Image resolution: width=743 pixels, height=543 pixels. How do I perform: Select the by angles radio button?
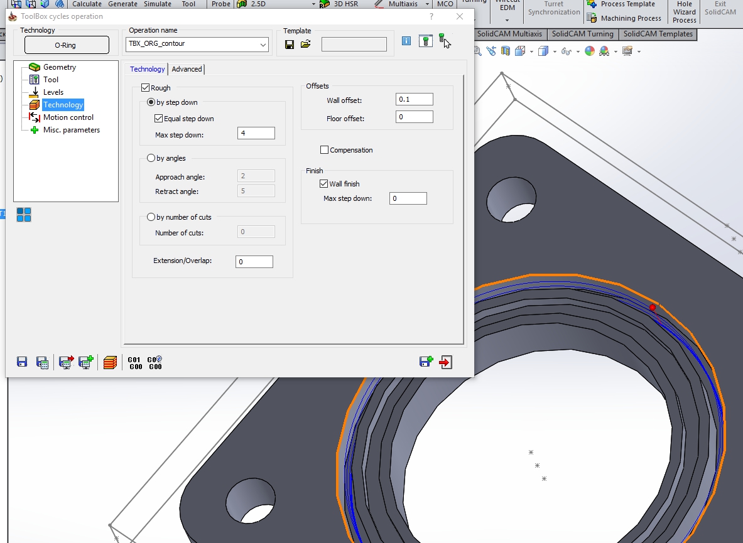(151, 158)
